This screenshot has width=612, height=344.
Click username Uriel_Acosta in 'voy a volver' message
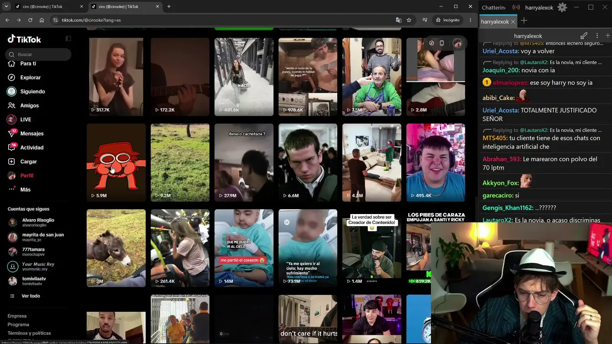click(x=501, y=51)
